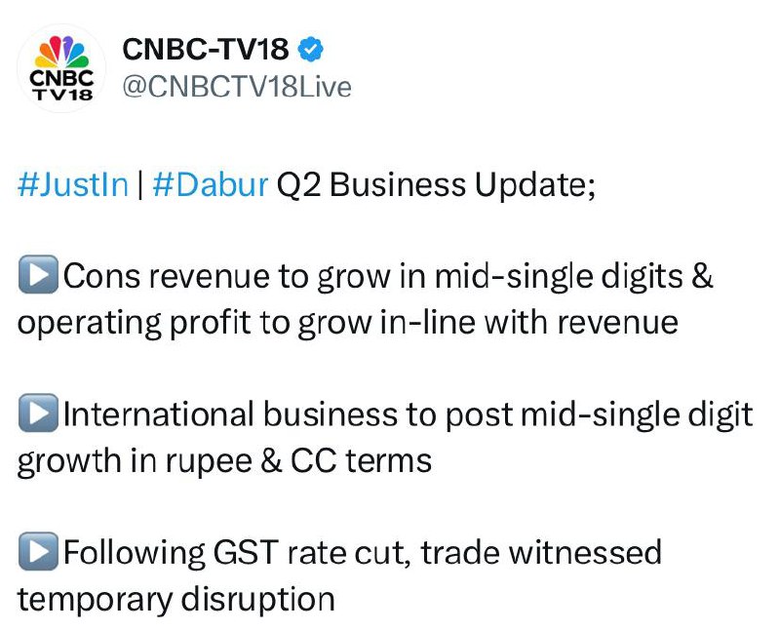Click the play arrow before "International business"

pos(37,415)
